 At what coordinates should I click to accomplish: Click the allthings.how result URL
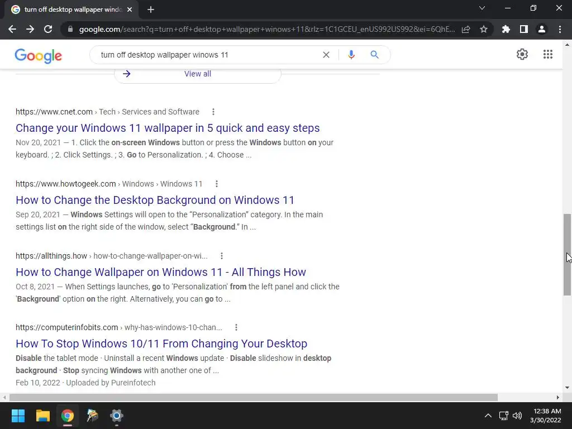51,256
